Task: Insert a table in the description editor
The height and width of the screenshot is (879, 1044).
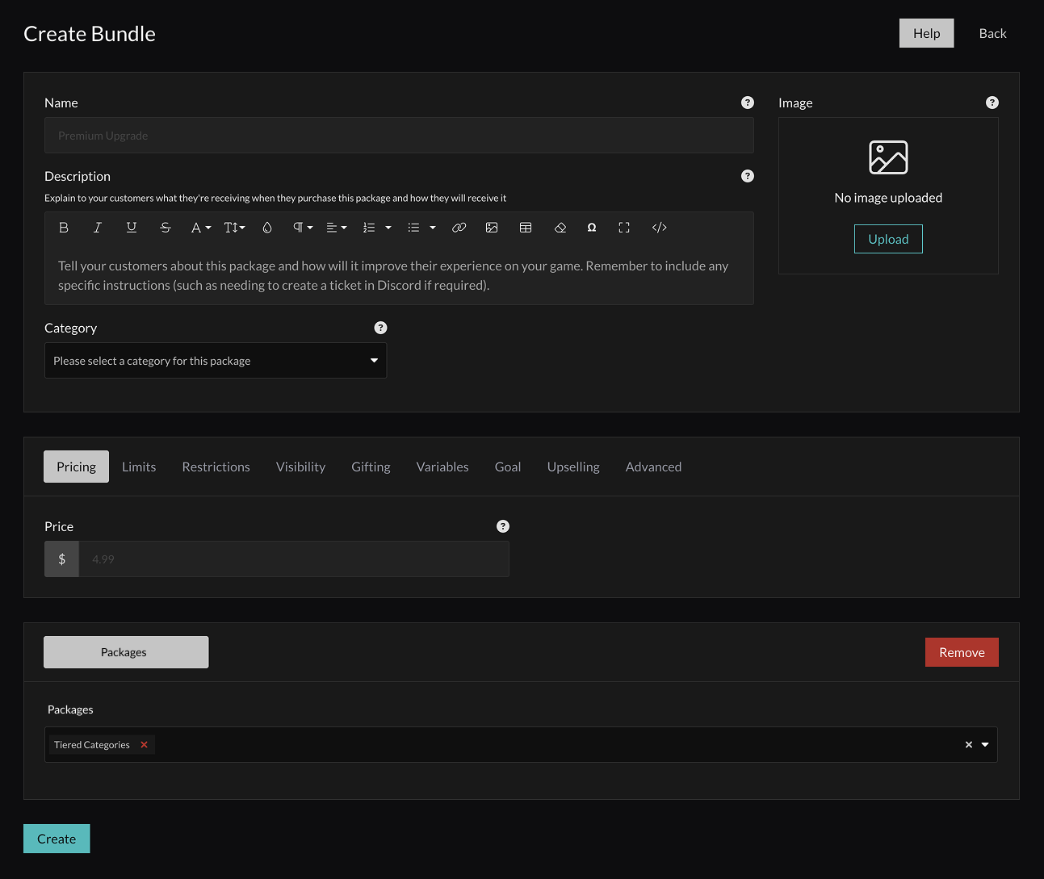Action: point(526,227)
